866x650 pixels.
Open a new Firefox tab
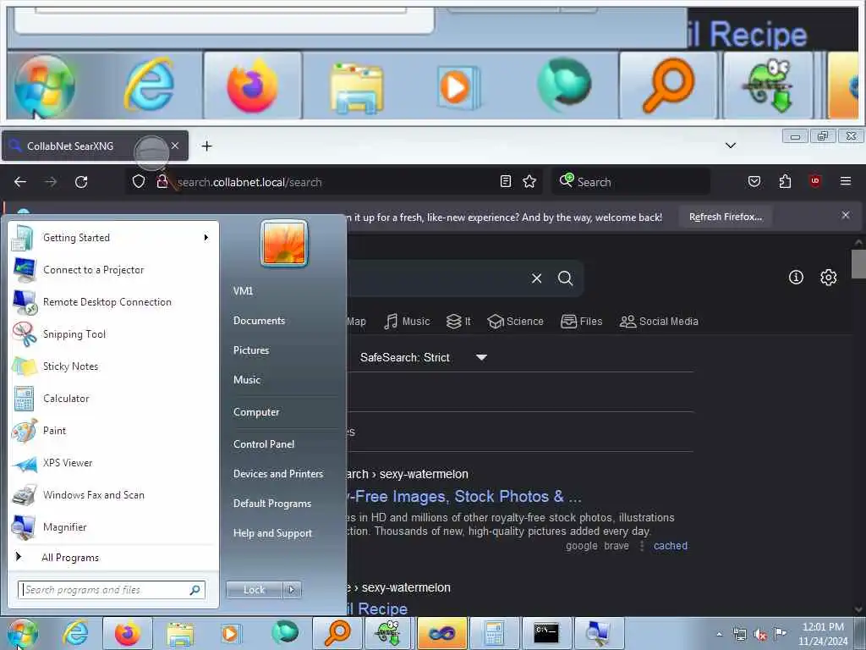point(206,146)
